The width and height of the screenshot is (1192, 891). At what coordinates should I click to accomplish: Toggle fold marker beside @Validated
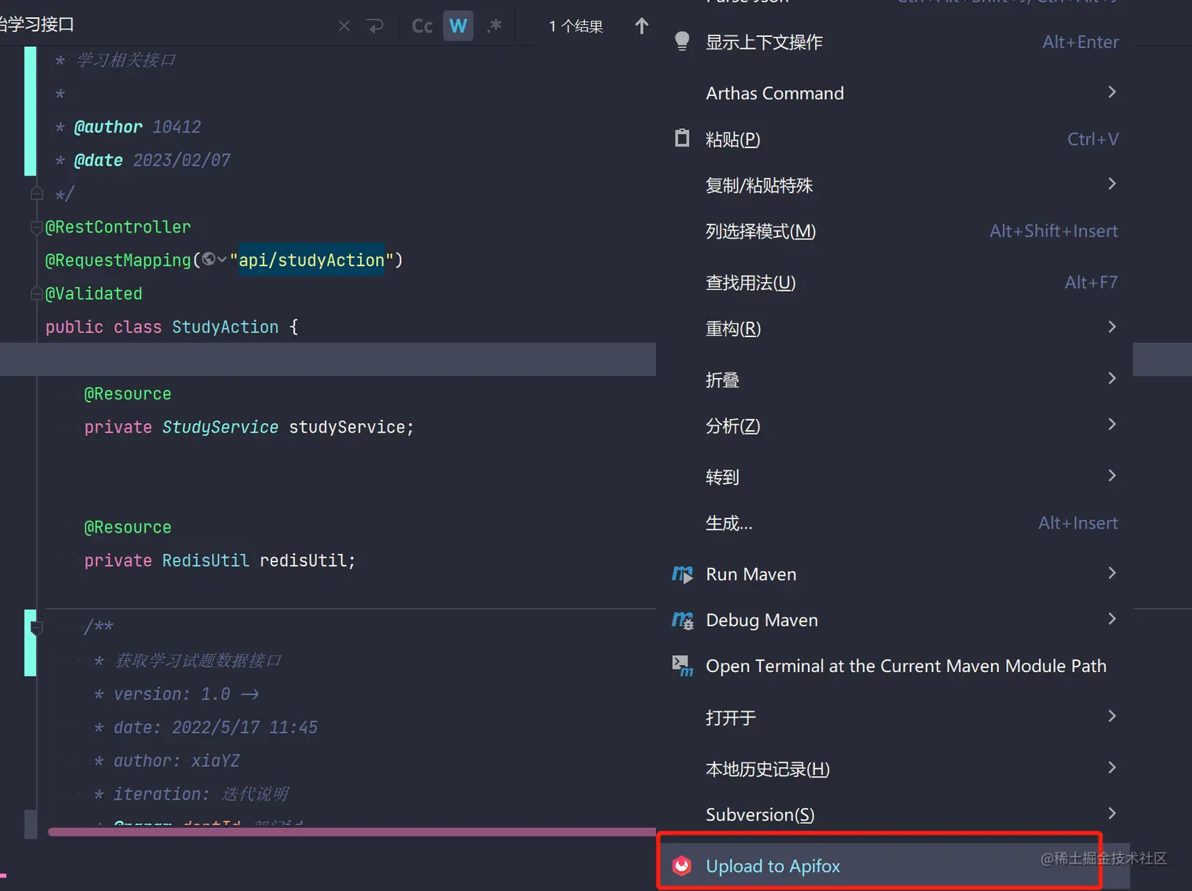click(36, 294)
